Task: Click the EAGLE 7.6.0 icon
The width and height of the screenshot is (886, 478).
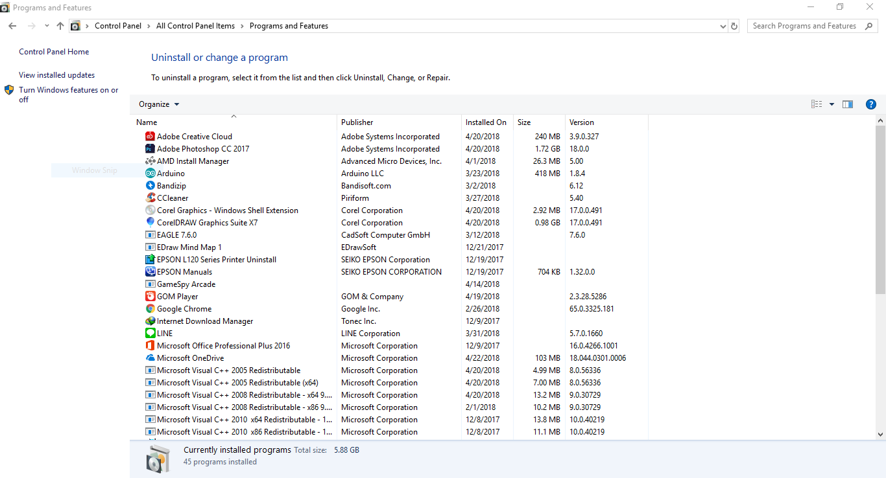Action: 150,235
